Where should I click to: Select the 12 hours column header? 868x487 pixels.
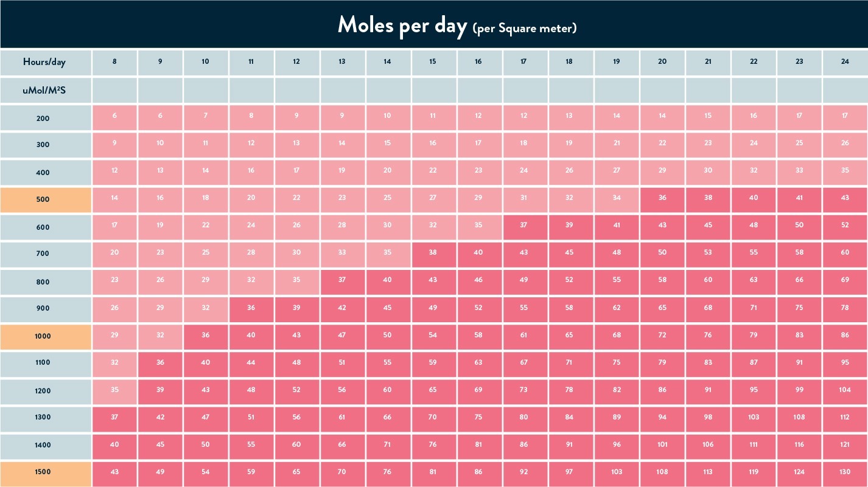click(296, 62)
